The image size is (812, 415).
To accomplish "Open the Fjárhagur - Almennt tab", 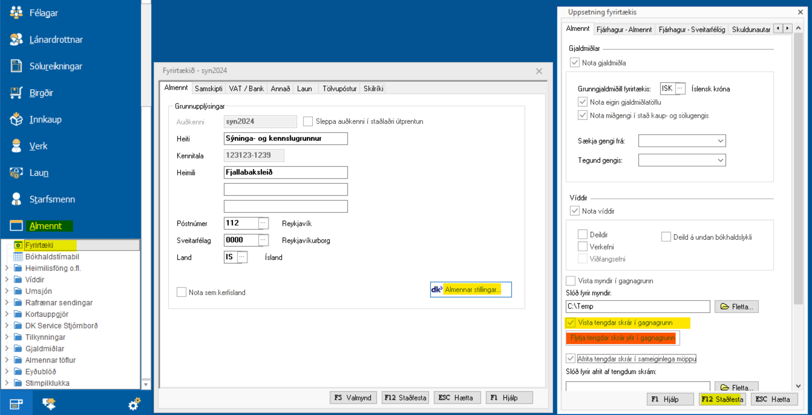I will [624, 29].
